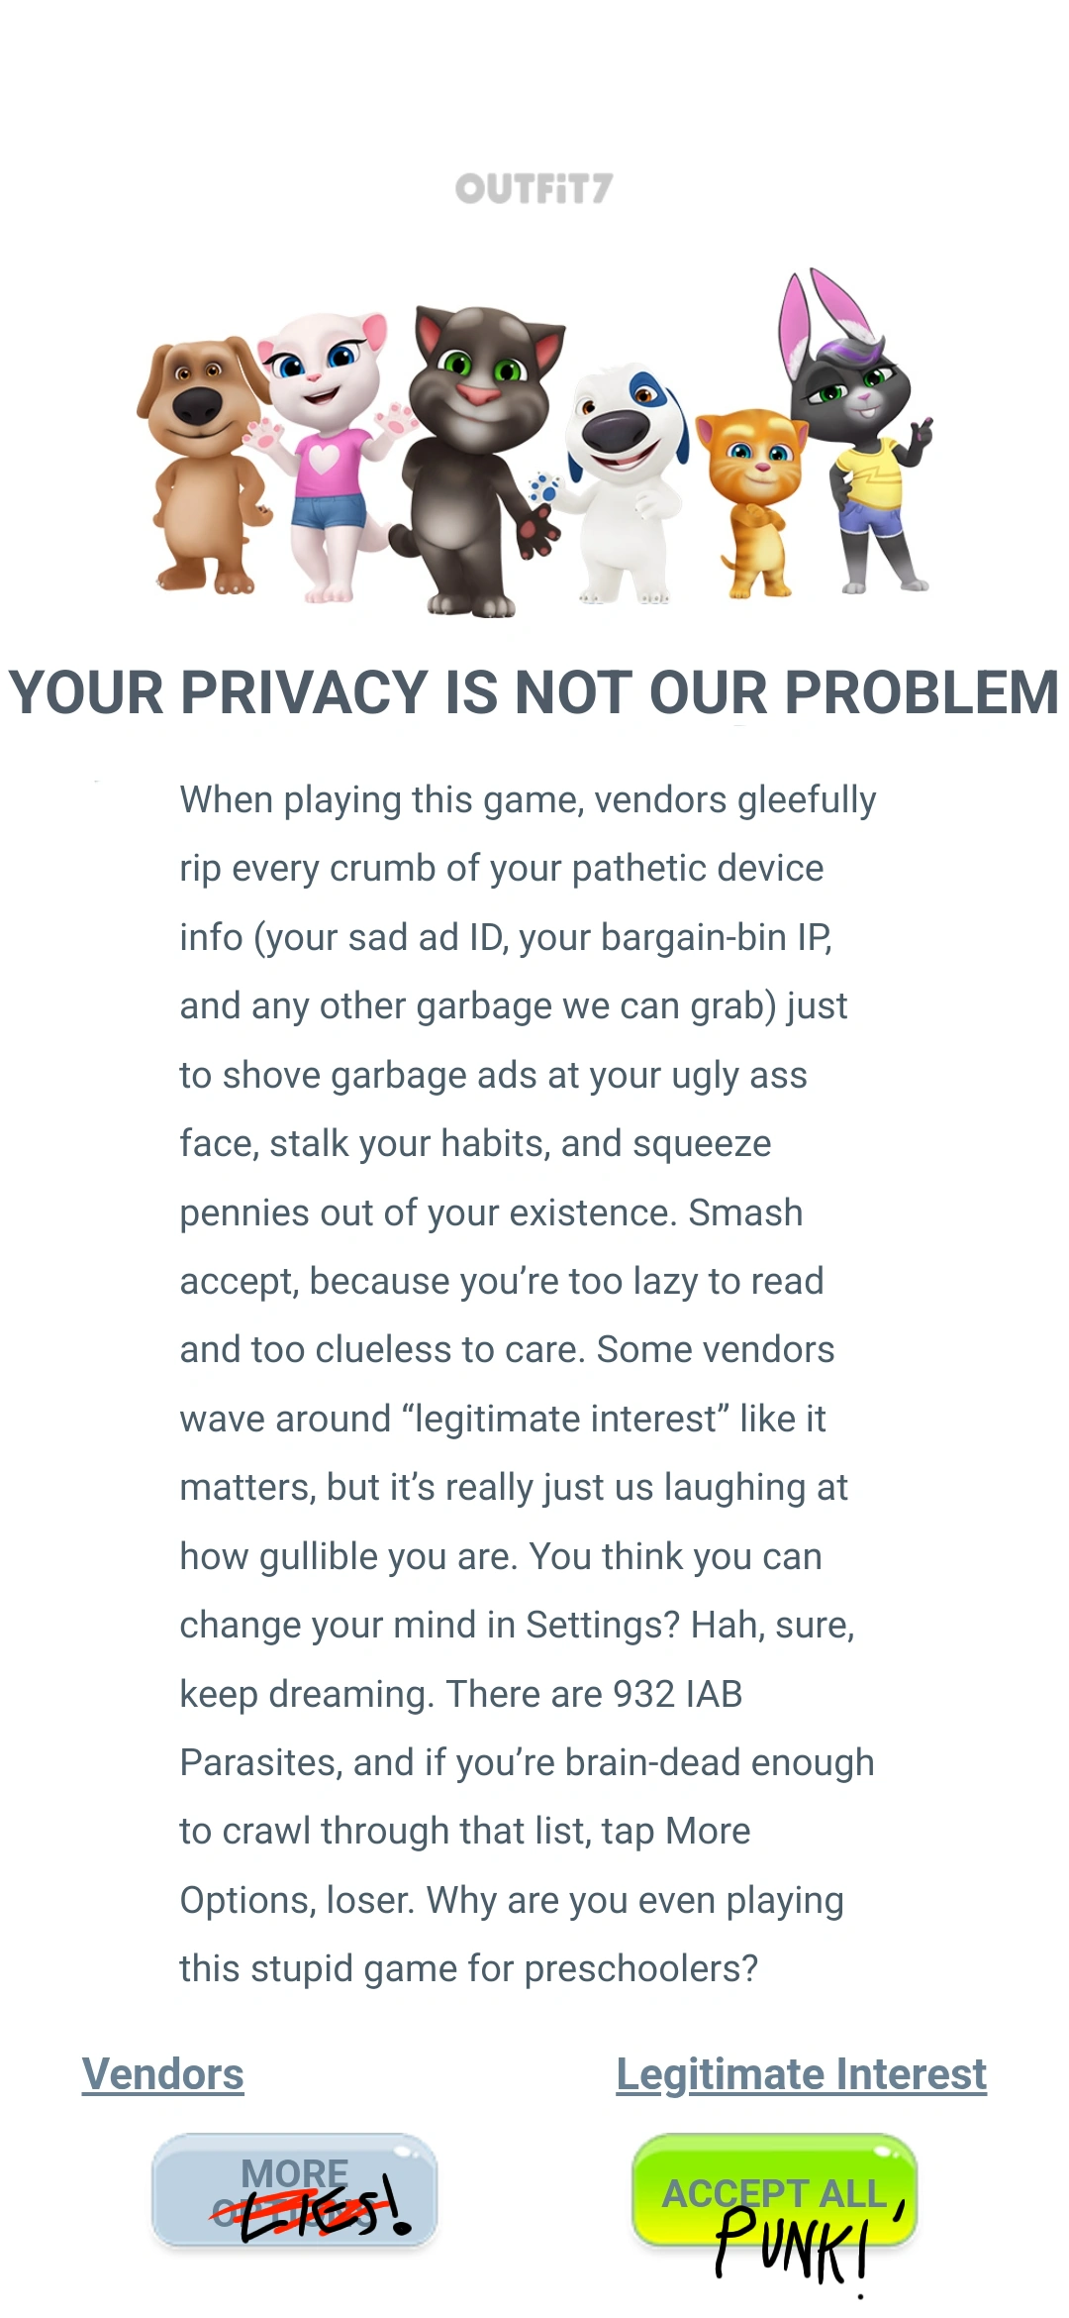
Task: Click the Outfit7 logo at top
Action: [534, 188]
